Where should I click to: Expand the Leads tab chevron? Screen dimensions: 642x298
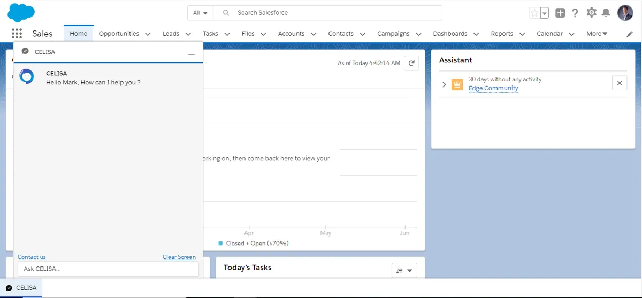188,34
